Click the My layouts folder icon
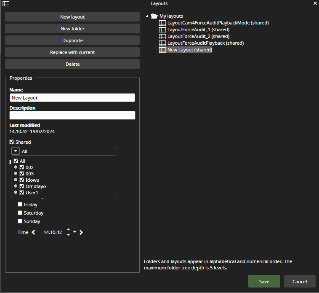This screenshot has height=293, width=319. 154,16
